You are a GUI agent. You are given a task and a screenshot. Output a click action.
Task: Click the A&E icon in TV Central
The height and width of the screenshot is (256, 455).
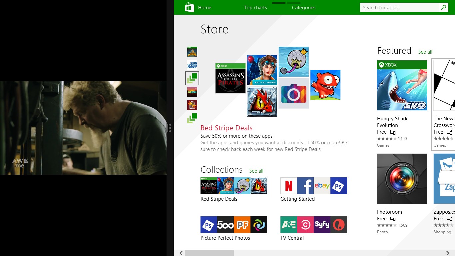pyautogui.click(x=289, y=225)
